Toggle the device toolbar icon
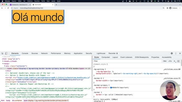Image resolution: width=182 pixels, height=102 pixels. (6, 54)
